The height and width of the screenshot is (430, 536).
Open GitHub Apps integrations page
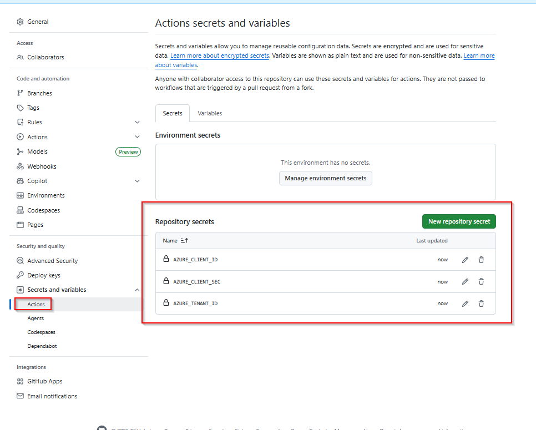click(45, 382)
